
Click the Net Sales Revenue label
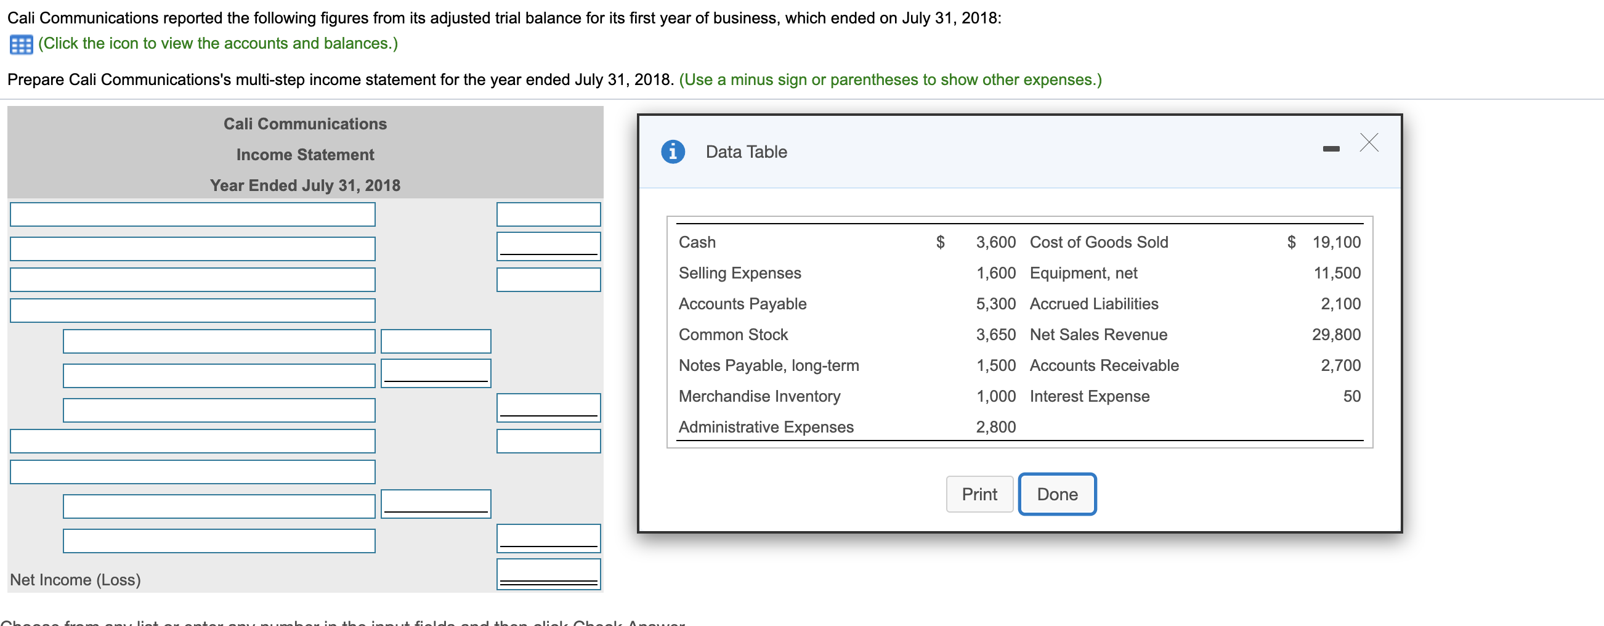pos(1098,335)
